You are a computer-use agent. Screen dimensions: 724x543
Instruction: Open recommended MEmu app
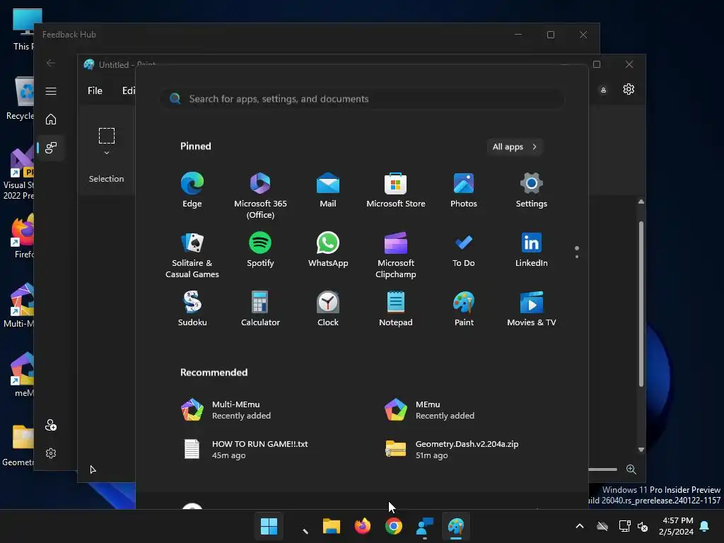(x=429, y=409)
